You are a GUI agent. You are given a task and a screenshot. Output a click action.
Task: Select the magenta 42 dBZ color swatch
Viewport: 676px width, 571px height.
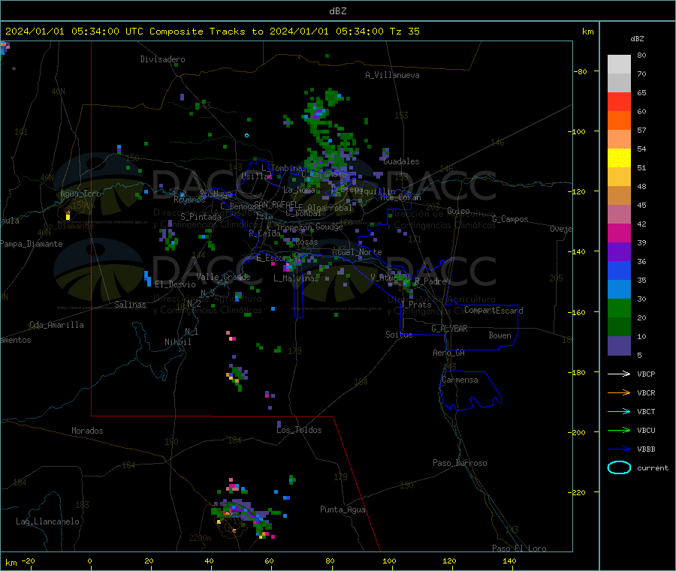[619, 233]
